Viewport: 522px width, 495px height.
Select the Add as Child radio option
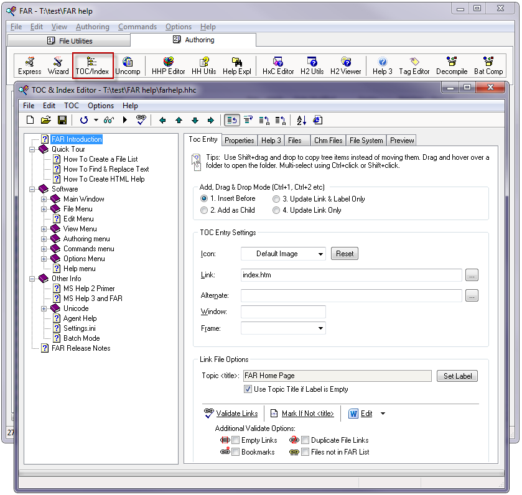[204, 210]
